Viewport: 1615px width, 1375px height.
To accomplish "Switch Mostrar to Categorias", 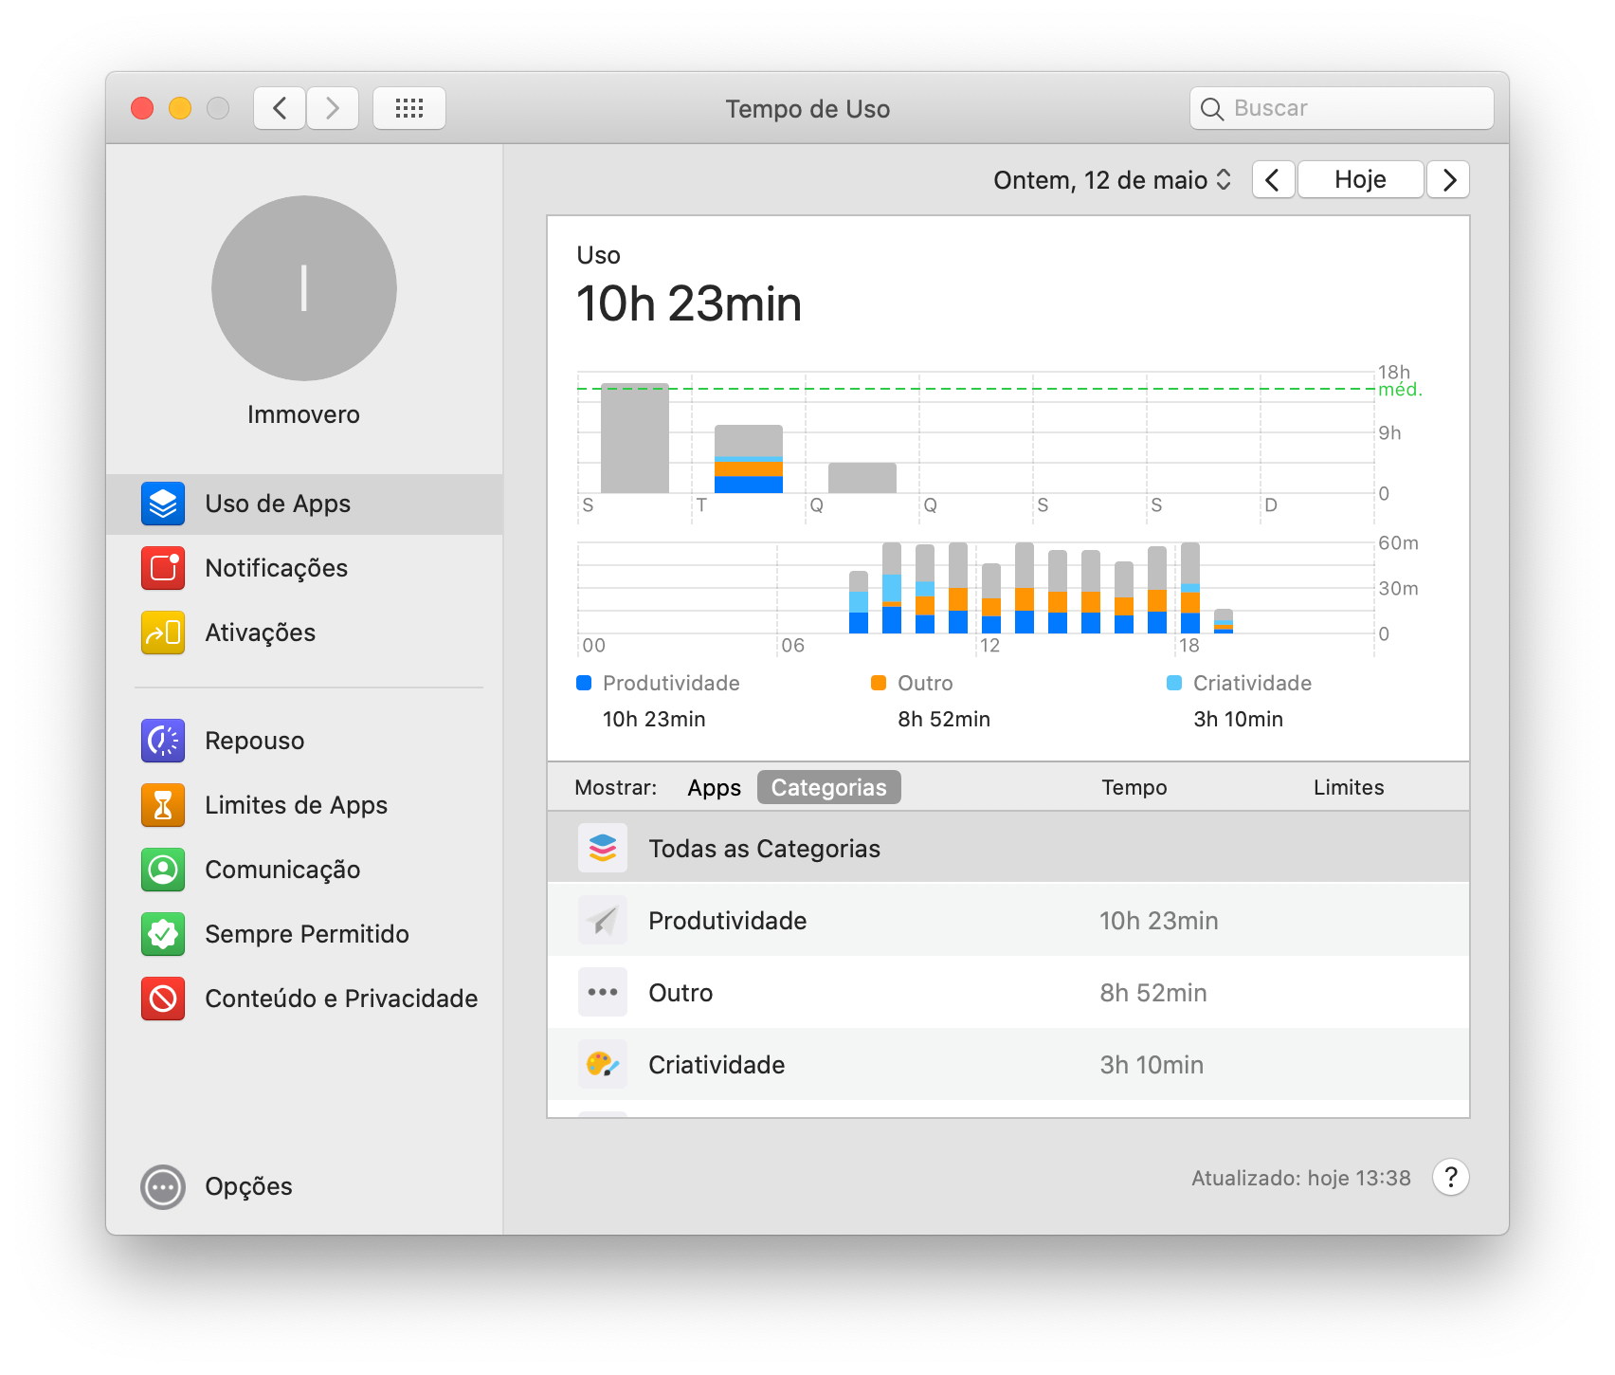I will pyautogui.click(x=829, y=788).
